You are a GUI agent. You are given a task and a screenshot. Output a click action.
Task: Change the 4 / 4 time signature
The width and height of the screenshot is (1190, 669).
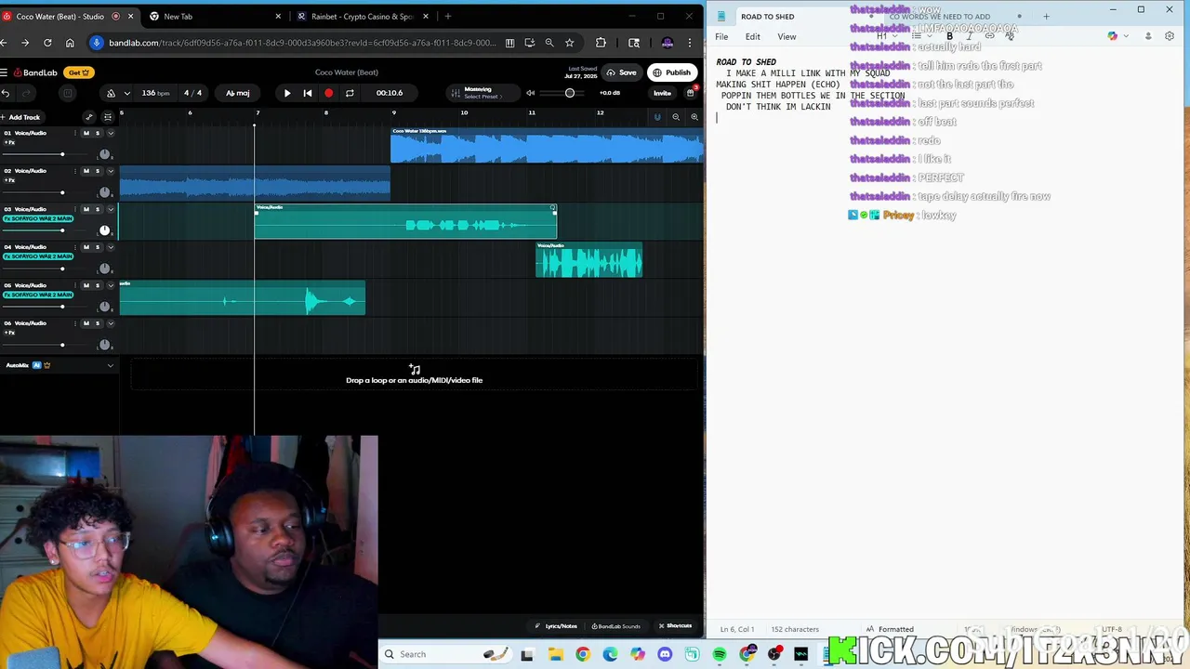tap(192, 93)
